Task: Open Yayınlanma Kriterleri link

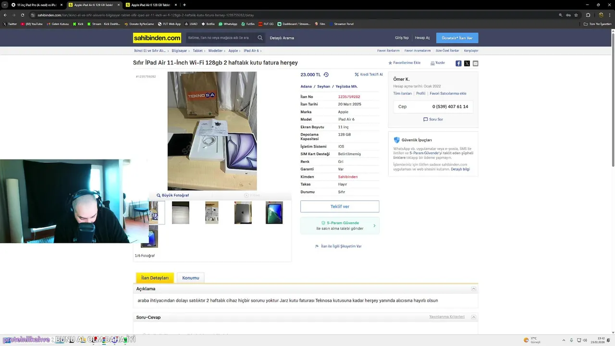Action: pos(447,317)
